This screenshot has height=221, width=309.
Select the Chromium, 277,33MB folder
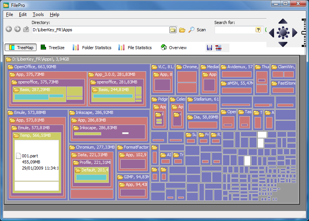pos(92,147)
